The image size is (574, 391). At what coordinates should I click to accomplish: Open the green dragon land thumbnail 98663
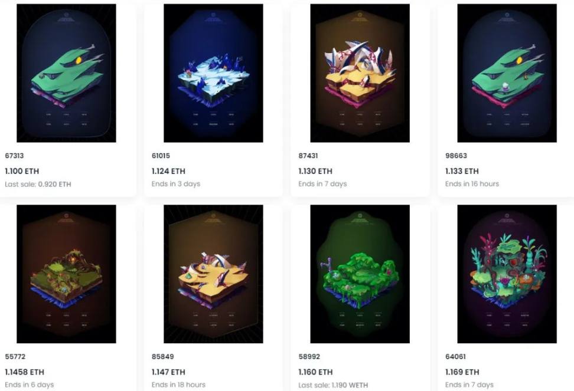(507, 73)
